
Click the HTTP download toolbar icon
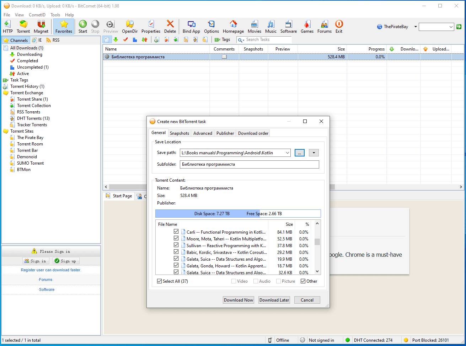tap(7, 27)
